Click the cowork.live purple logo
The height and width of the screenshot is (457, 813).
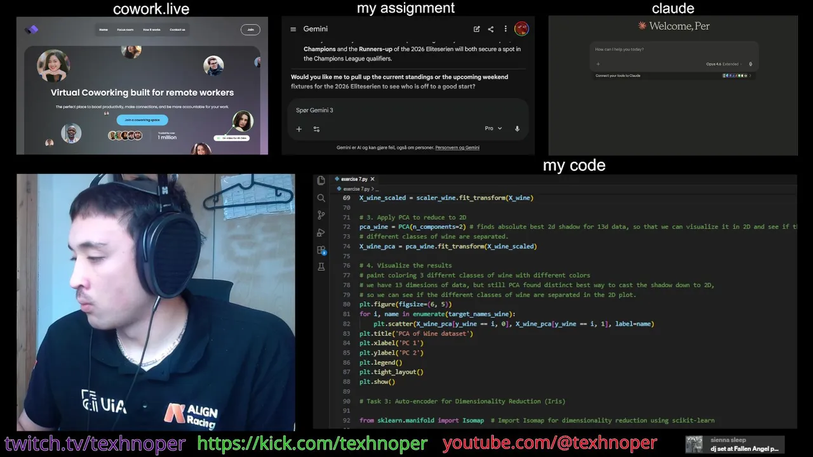(x=31, y=29)
